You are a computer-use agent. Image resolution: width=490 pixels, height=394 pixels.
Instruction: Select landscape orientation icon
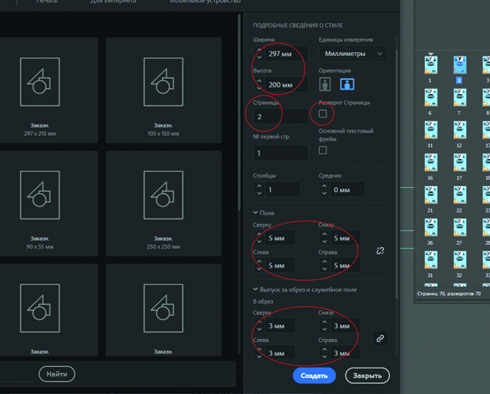(x=347, y=84)
